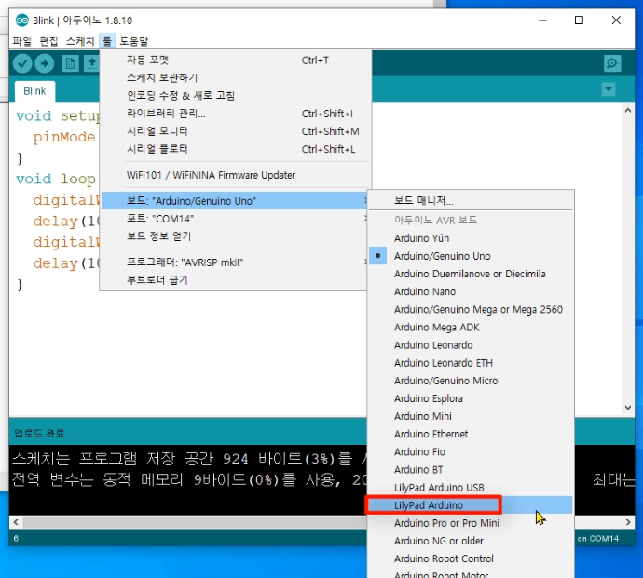
Task: Click the Upload arrow toolbar icon
Action: pos(45,63)
